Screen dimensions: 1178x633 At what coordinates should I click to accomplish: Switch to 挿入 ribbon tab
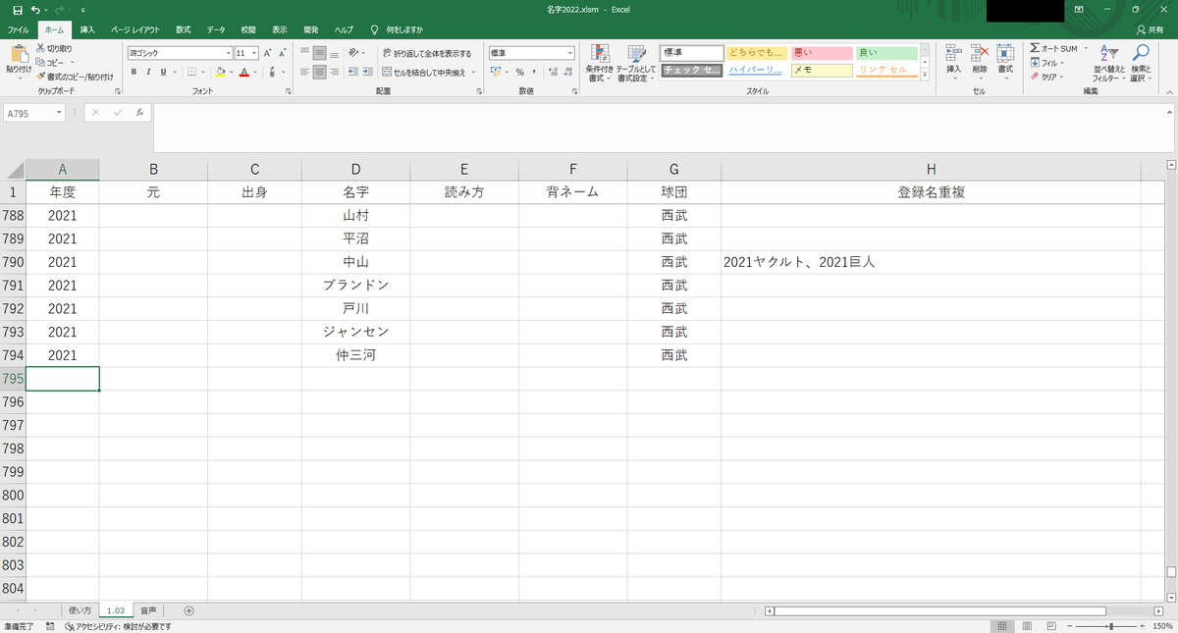pyautogui.click(x=87, y=30)
